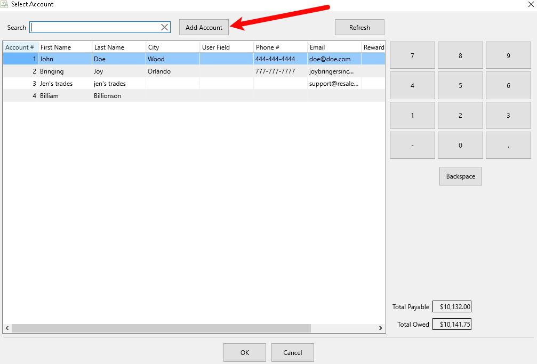This screenshot has width=537, height=364.
Task: Sort by Reward column header
Action: [x=373, y=47]
